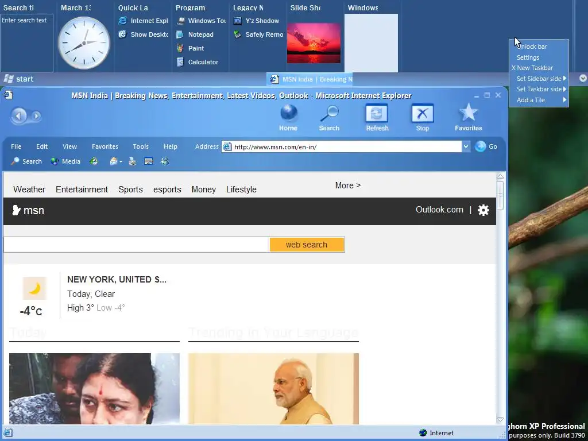Click Y'z Shadow legacy notification icon
This screenshot has height=441, width=588.
pyautogui.click(x=237, y=21)
